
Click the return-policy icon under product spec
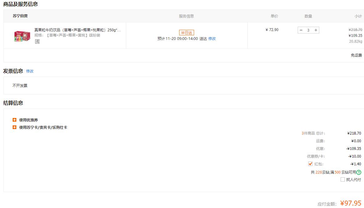click(x=37, y=41)
